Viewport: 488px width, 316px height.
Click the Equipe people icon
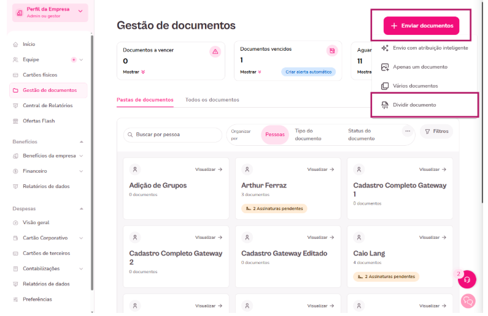(x=15, y=59)
